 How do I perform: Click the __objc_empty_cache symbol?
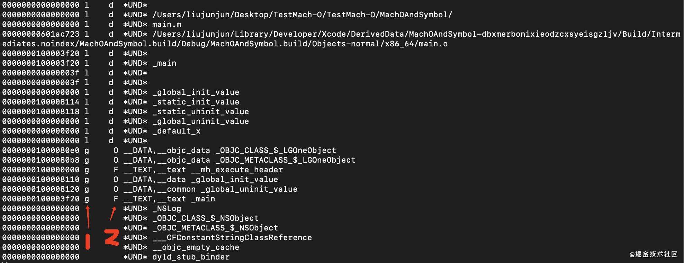196,247
